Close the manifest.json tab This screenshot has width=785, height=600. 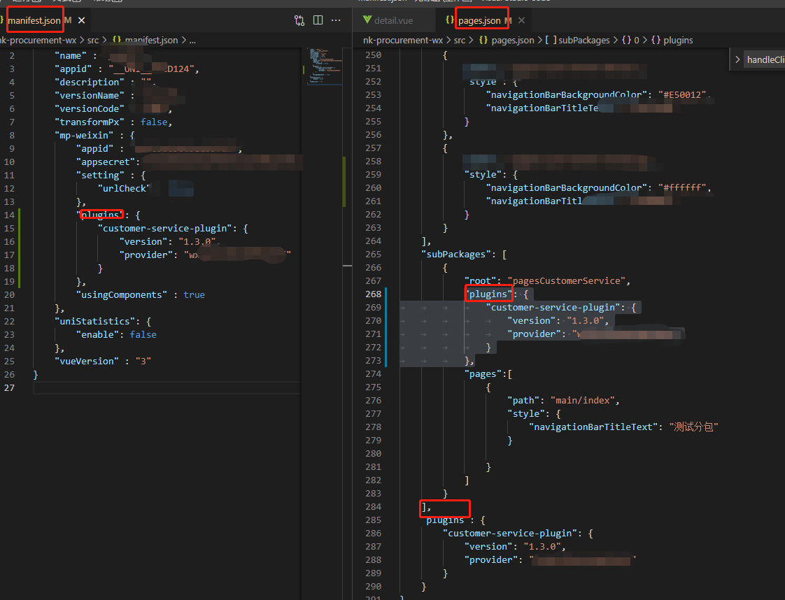[82, 20]
